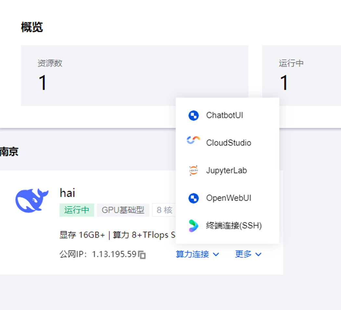Image resolution: width=341 pixels, height=310 pixels.
Task: Open the instance named hai
Action: click(x=67, y=193)
